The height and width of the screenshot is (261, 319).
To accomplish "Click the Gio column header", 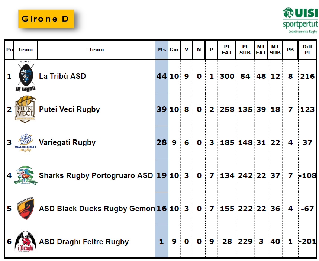I will [174, 50].
